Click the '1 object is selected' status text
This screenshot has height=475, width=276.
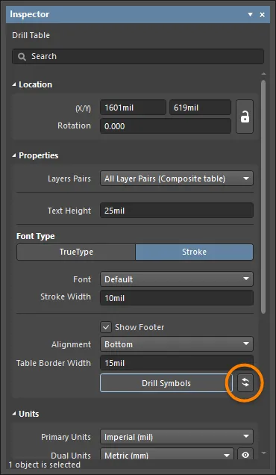pyautogui.click(x=44, y=465)
